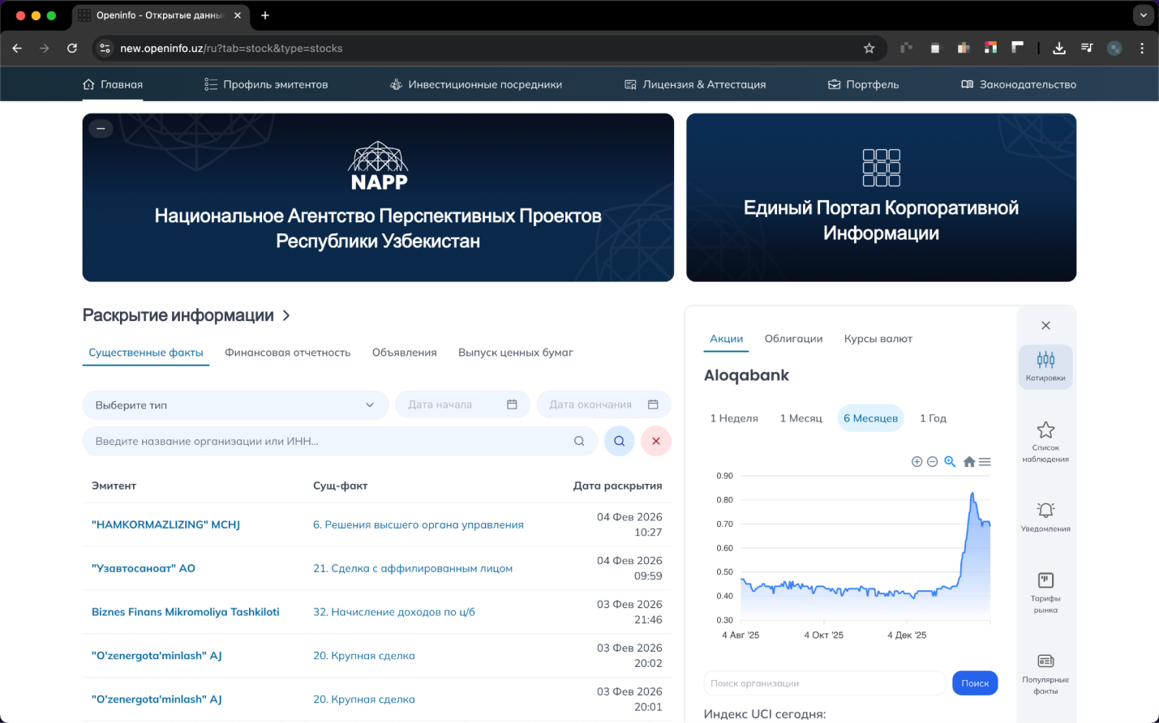Screen dimensions: 1159x723
Task: Switch to the Финансовая отчетность tab
Action: (x=288, y=353)
